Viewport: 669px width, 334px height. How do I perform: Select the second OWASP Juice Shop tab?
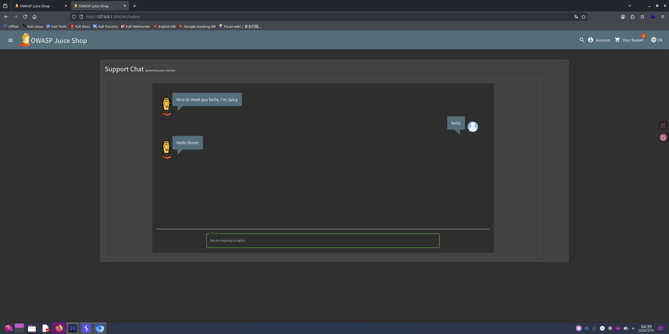pos(100,6)
